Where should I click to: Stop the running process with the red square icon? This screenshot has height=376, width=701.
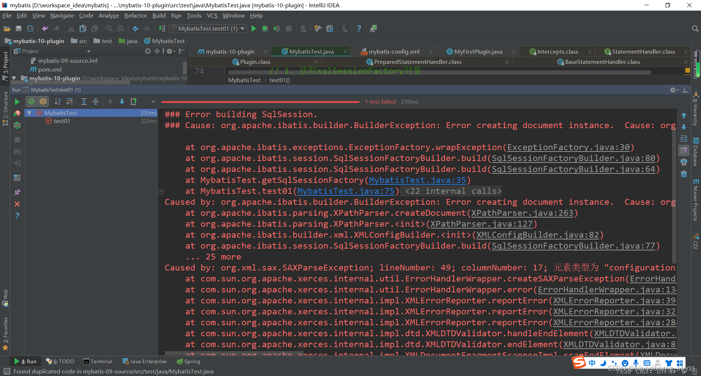point(288,28)
